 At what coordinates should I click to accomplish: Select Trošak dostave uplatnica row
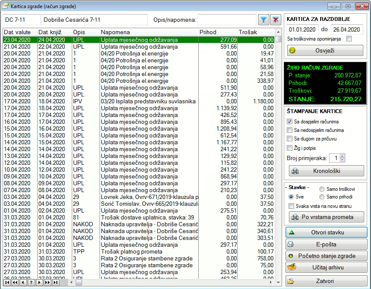138,217
